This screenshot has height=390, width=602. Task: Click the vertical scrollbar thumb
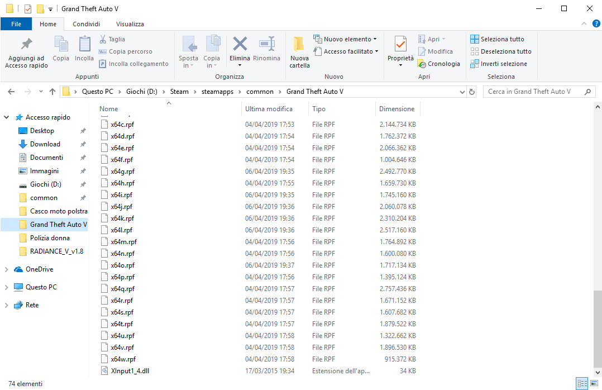[598, 328]
